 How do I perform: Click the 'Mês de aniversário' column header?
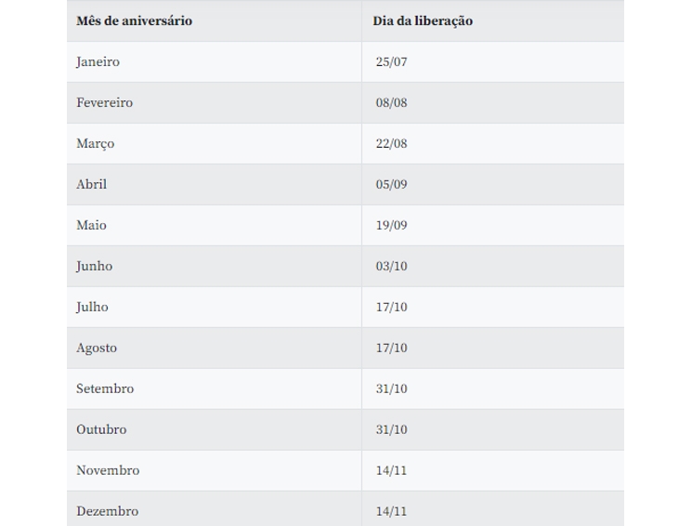pyautogui.click(x=134, y=20)
